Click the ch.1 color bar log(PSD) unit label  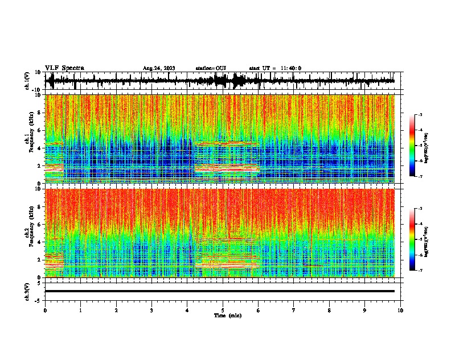coord(426,148)
